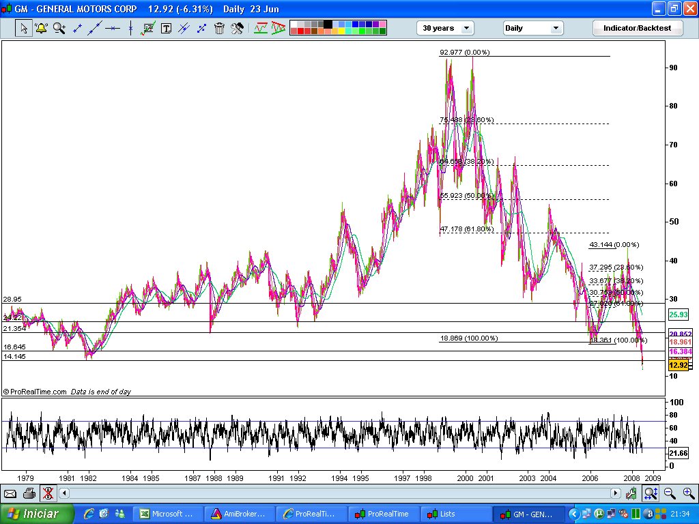
Task: Pick the brown color swatch
Action: pos(314,31)
